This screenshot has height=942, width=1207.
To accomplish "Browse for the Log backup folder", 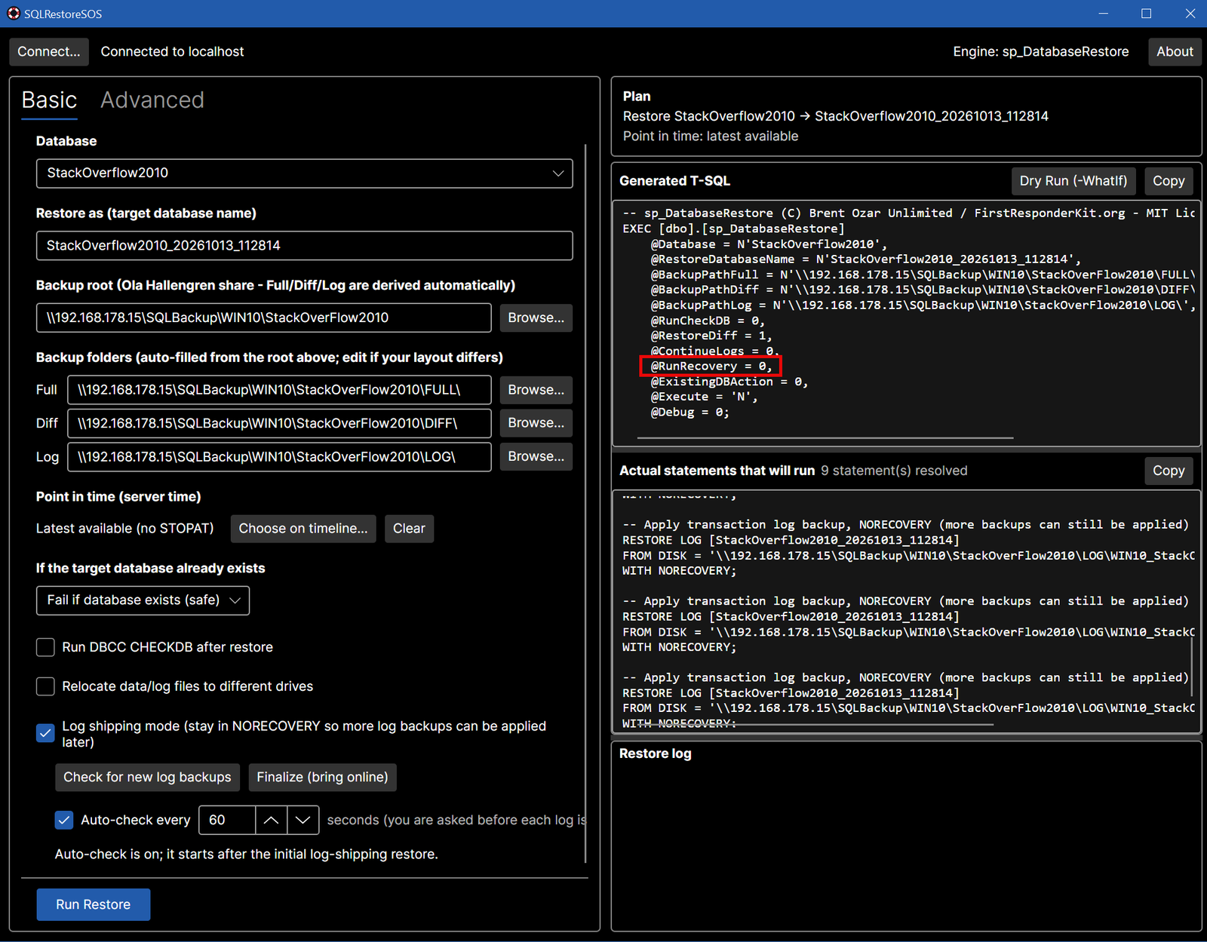I will click(x=536, y=456).
